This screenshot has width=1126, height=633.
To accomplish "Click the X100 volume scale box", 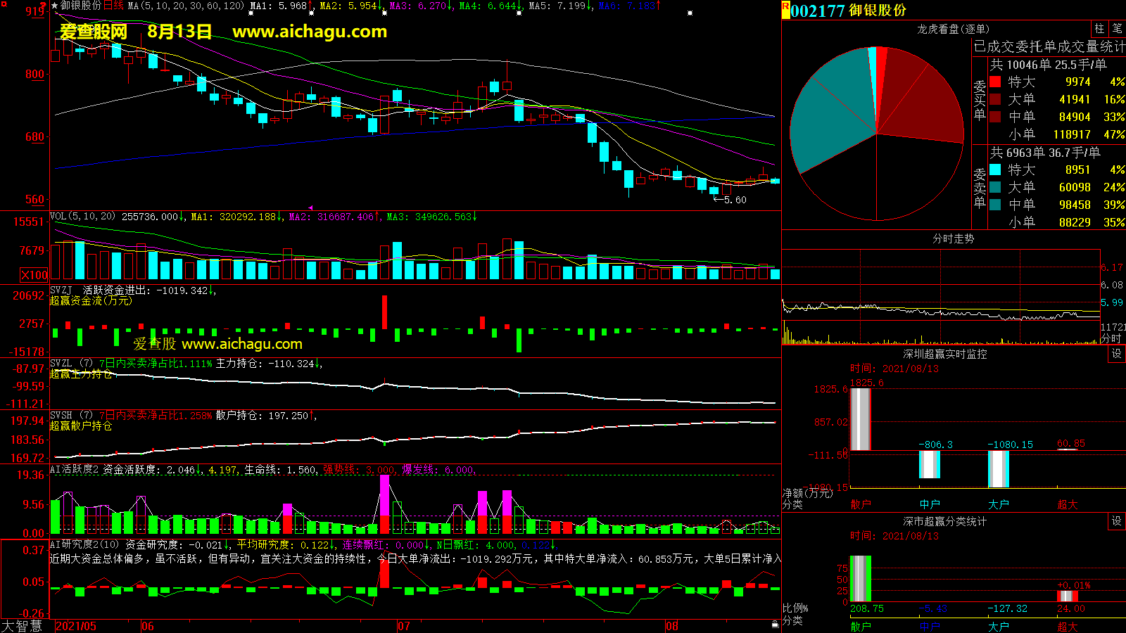I will [34, 275].
